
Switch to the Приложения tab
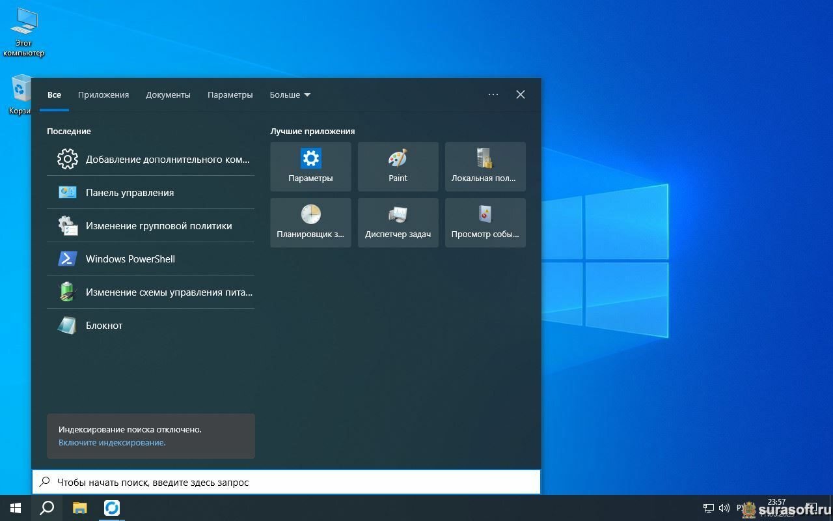[103, 94]
